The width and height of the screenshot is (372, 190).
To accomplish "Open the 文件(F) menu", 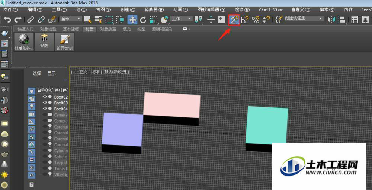I will coord(11,10).
